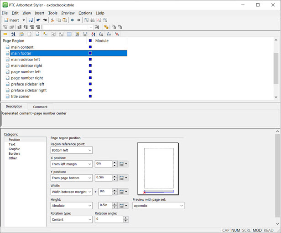Viewport: 281px width, 233px height.
Task: Redo the last undone change
Action: (45, 20)
